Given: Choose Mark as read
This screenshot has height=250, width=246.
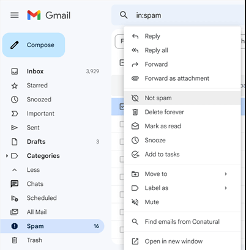Looking at the screenshot, I should (182, 126).
